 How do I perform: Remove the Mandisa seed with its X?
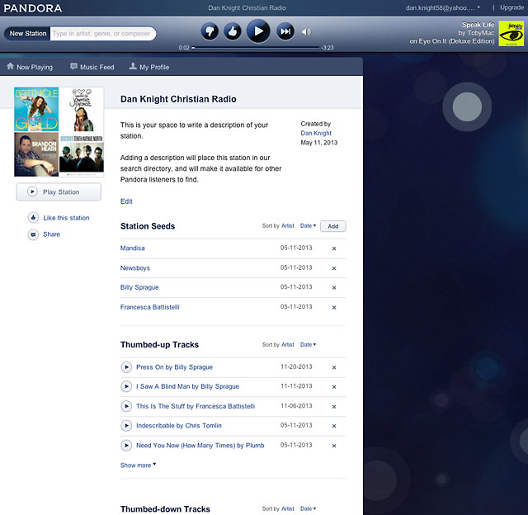pos(334,248)
